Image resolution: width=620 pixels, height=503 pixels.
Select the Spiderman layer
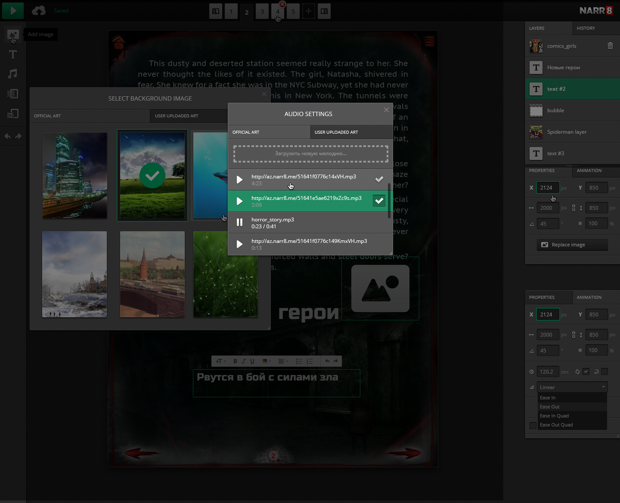coord(573,132)
